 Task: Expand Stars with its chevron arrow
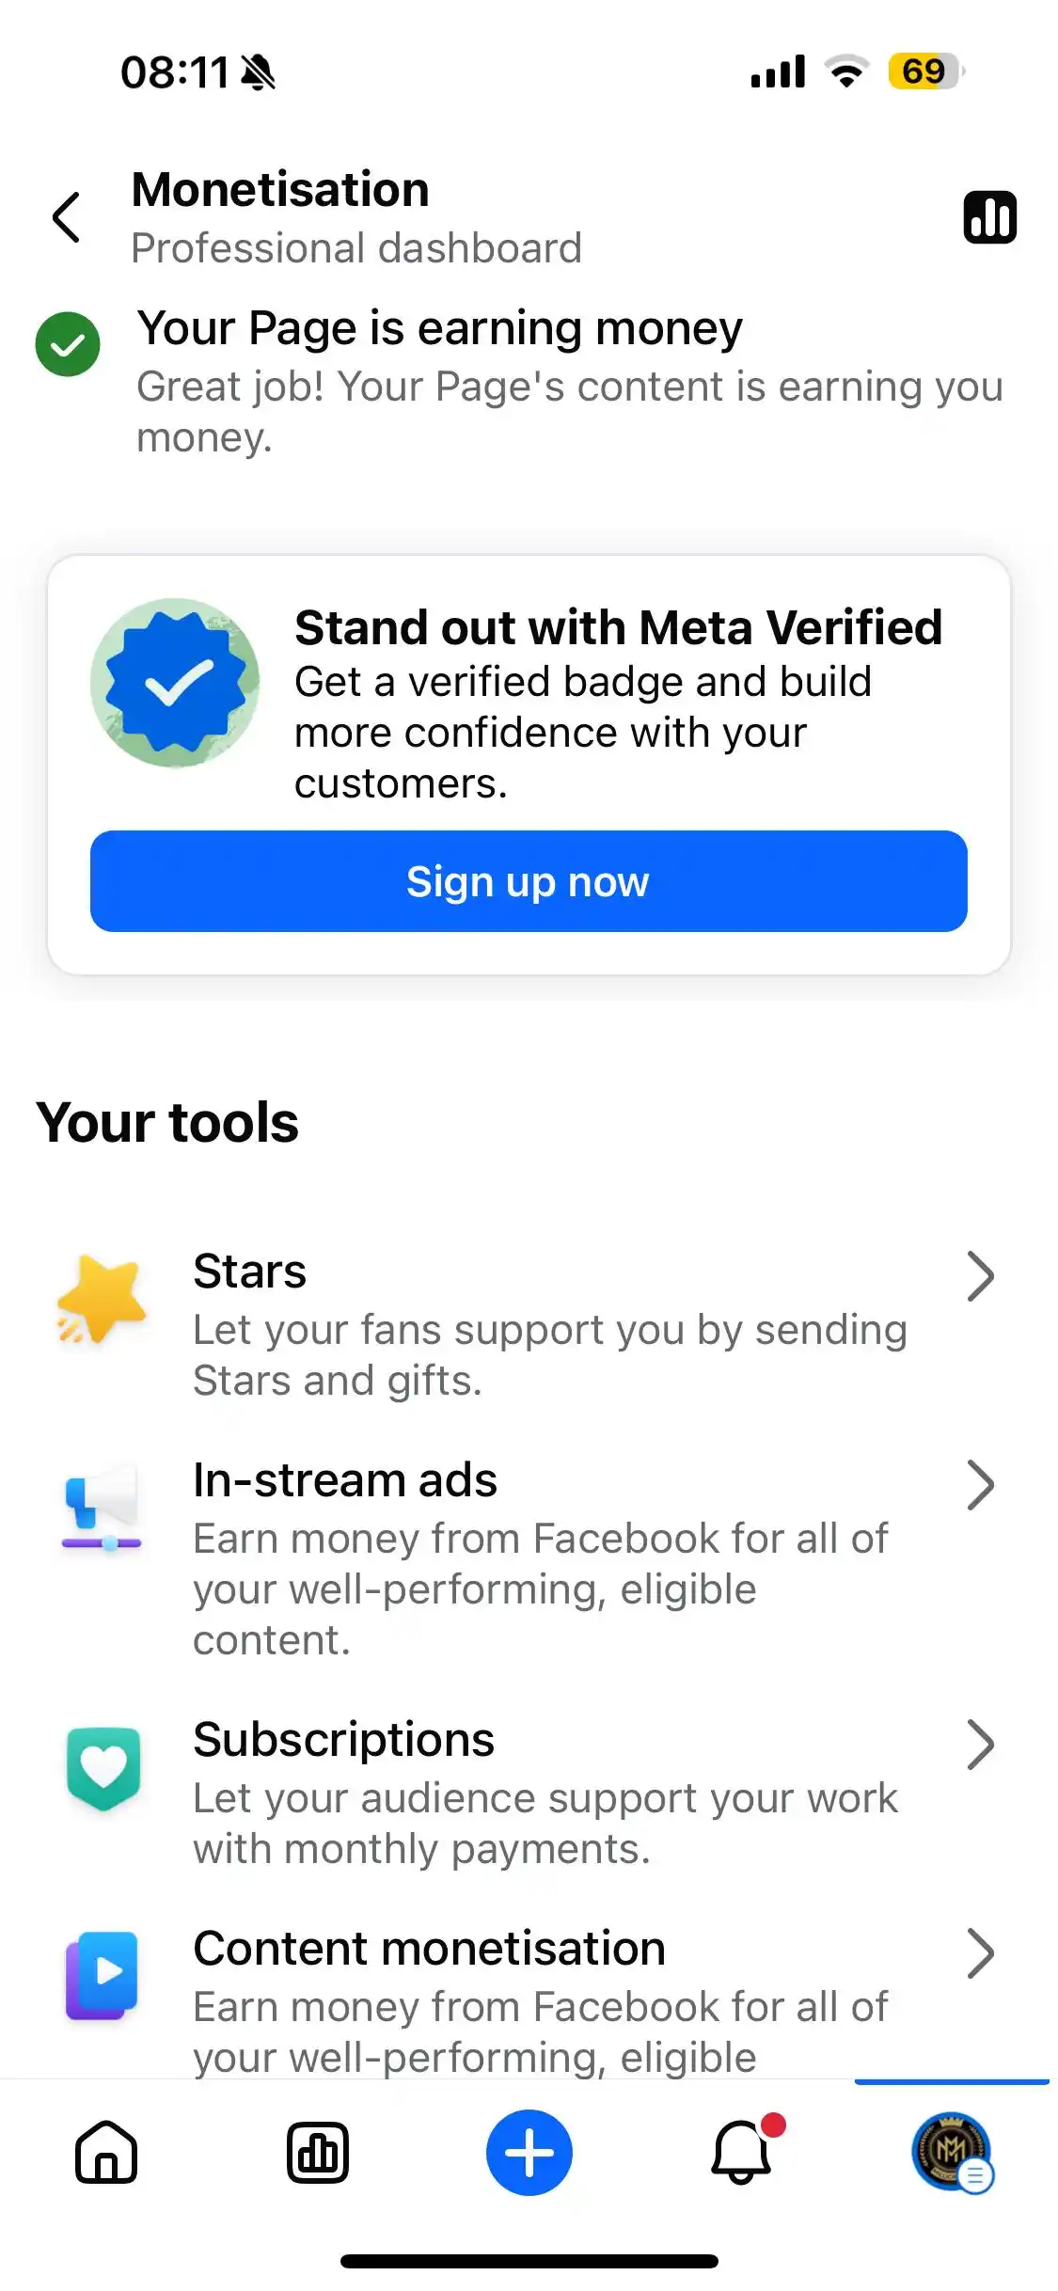pyautogui.click(x=981, y=1276)
